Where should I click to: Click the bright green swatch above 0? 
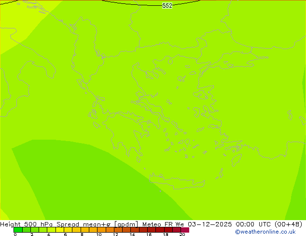pyautogui.click(x=17, y=230)
